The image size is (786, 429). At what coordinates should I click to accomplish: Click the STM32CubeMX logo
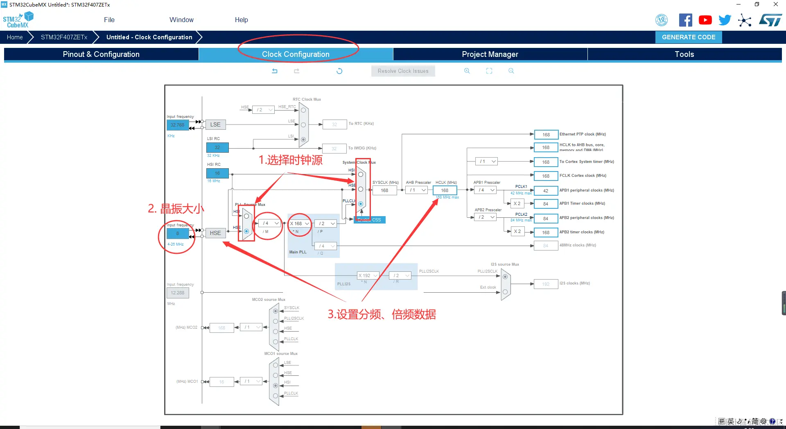pyautogui.click(x=18, y=20)
